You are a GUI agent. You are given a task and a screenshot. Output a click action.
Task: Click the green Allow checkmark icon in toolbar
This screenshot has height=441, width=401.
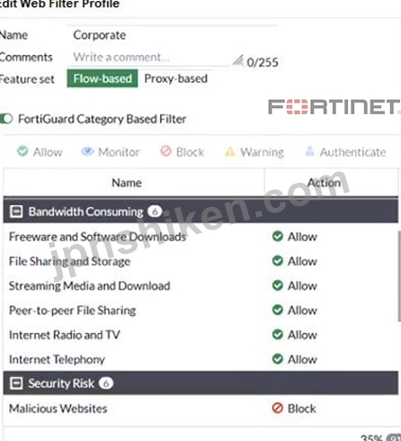point(22,151)
